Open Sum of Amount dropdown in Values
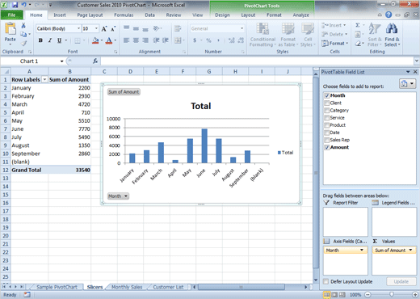The image size is (420, 299). [410, 251]
